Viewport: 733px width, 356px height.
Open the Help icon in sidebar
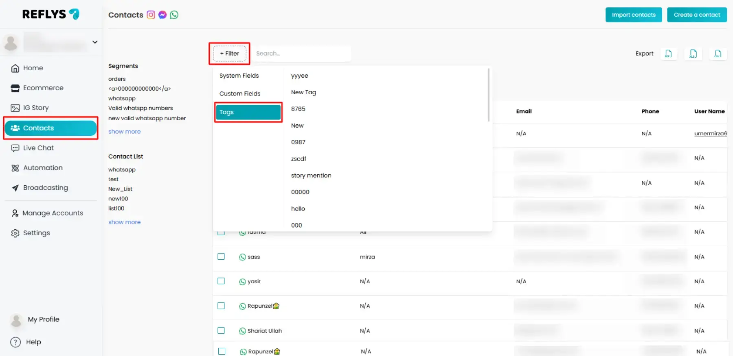(15, 342)
